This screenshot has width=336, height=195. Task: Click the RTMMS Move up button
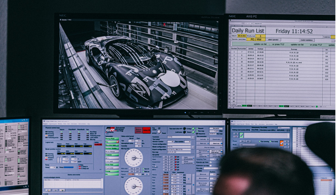click(203, 174)
